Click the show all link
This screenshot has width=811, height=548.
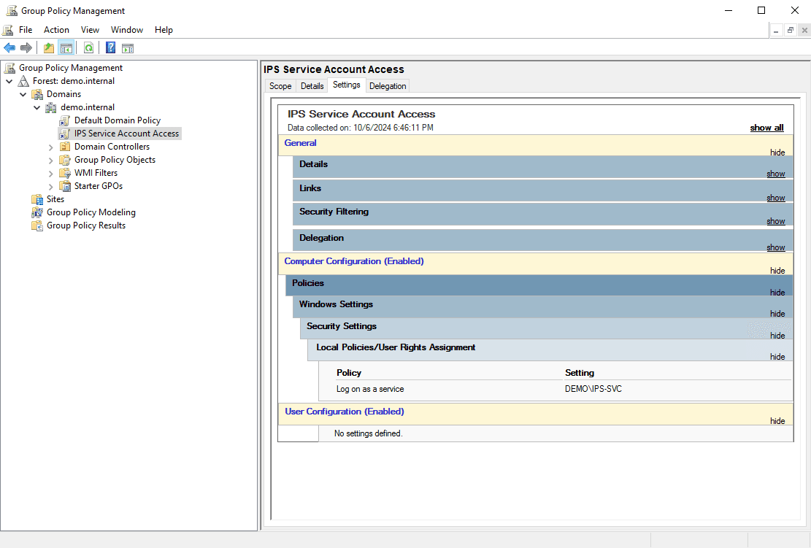coord(766,127)
